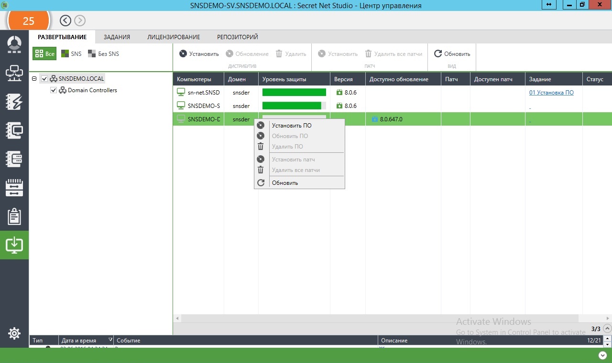Click the protection level bar of SNSDEMO-S
The image size is (612, 363).
coord(294,106)
